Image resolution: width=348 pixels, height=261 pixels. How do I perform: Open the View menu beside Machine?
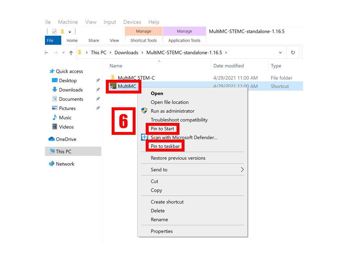91,22
